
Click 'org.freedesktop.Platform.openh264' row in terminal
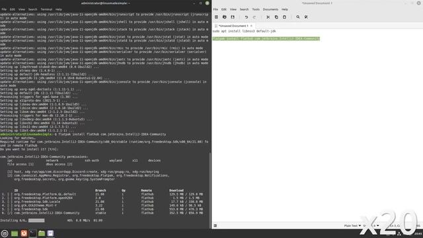102,198
